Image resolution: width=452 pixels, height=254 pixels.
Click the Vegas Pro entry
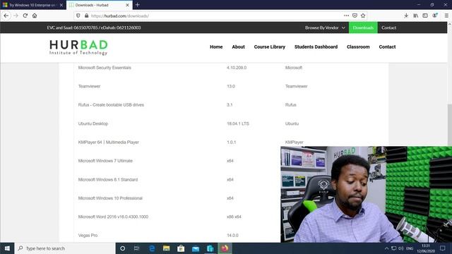pyautogui.click(x=88, y=235)
